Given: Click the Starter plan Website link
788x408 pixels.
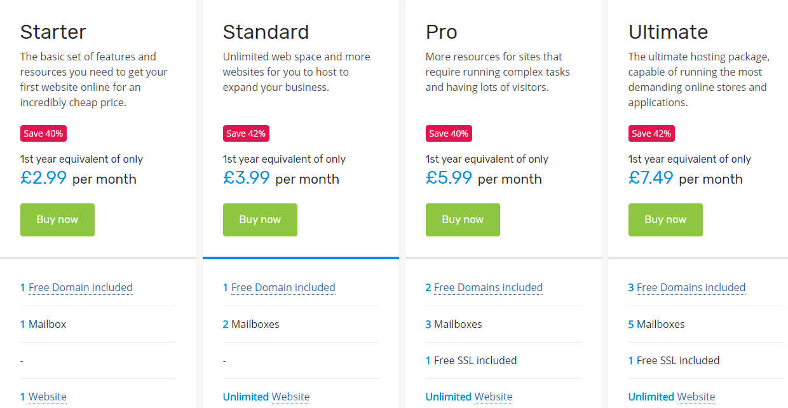Looking at the screenshot, I should [x=48, y=397].
